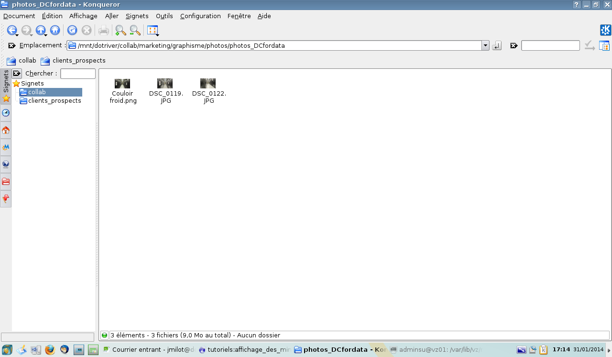612x357 pixels.
Task: Zoom out with the minus magnifier
Action: click(x=135, y=31)
